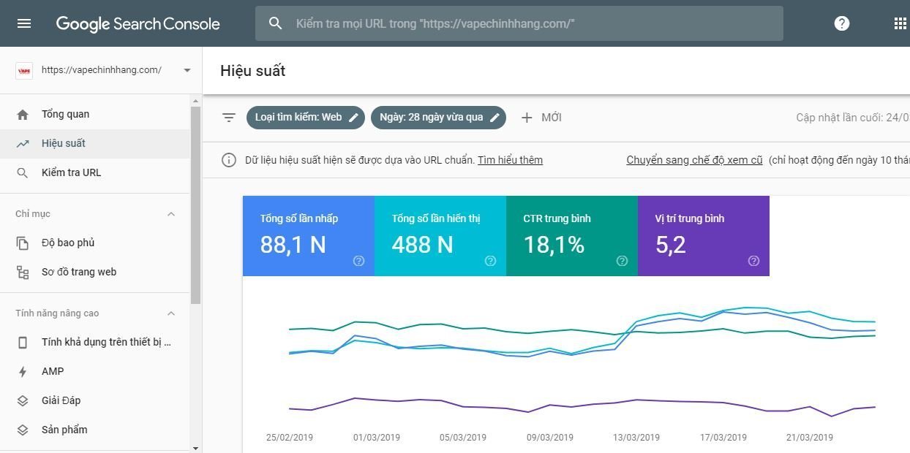Screen dimensions: 910x453
Task: Toggle the Vị trí trung bình metric card
Action: [704, 236]
